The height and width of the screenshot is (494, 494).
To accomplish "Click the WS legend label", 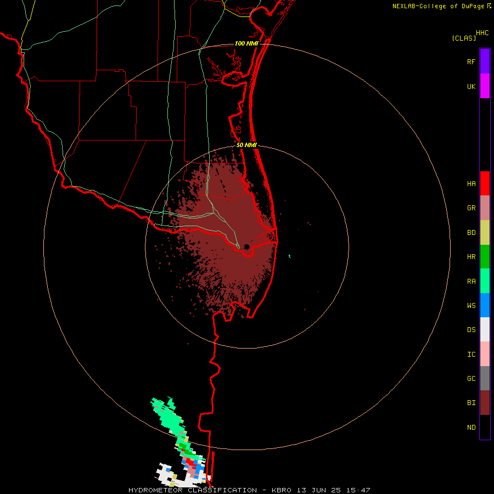I will coord(471,306).
